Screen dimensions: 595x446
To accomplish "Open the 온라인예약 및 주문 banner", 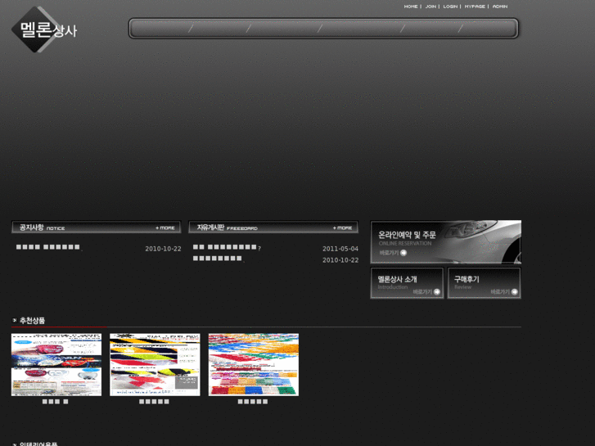I will point(445,241).
